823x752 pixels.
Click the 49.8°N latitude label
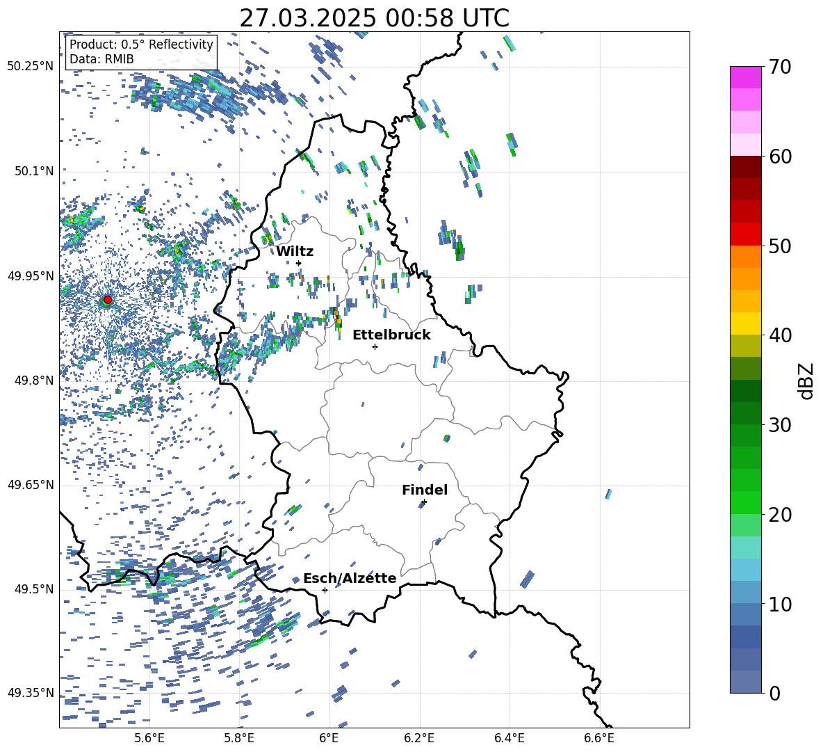coord(34,381)
